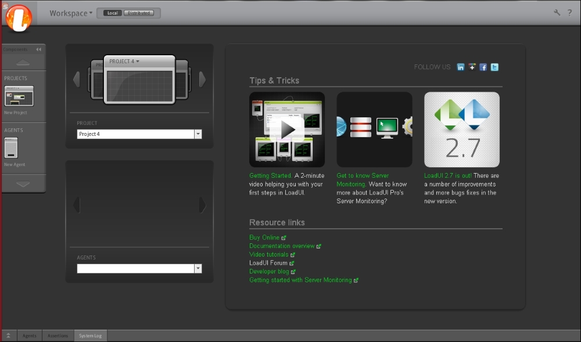Open the Workspace dropdown menu
The image size is (581, 342).
tap(71, 13)
